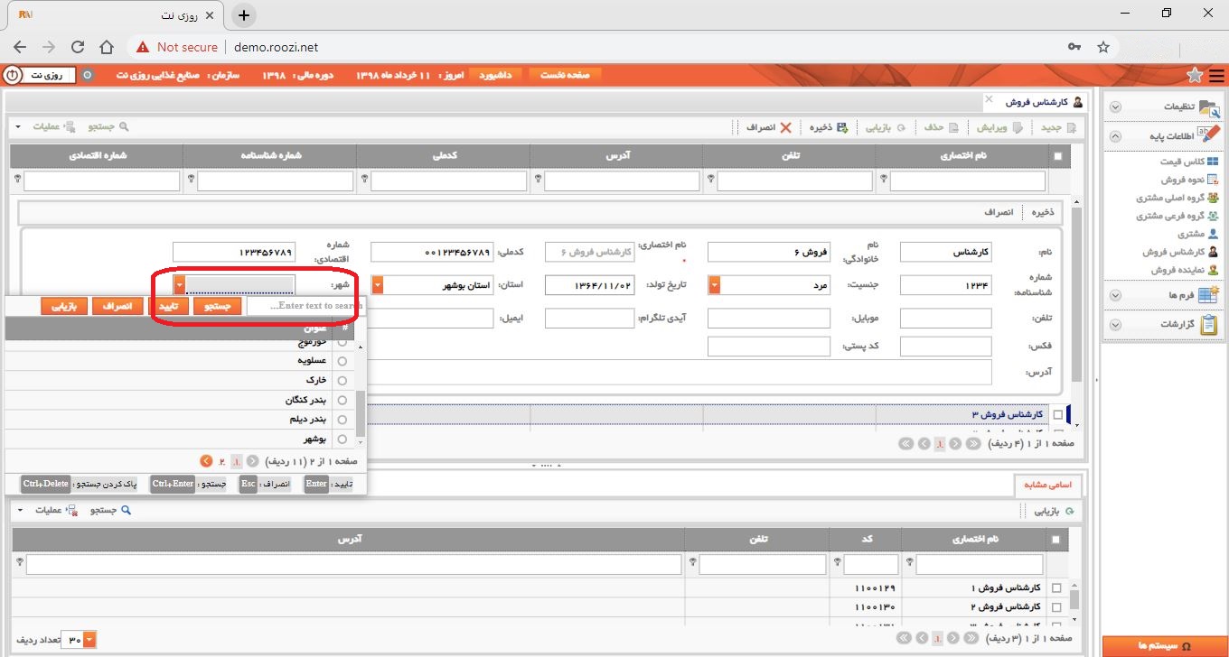Click the موبایل input field

coord(769,319)
